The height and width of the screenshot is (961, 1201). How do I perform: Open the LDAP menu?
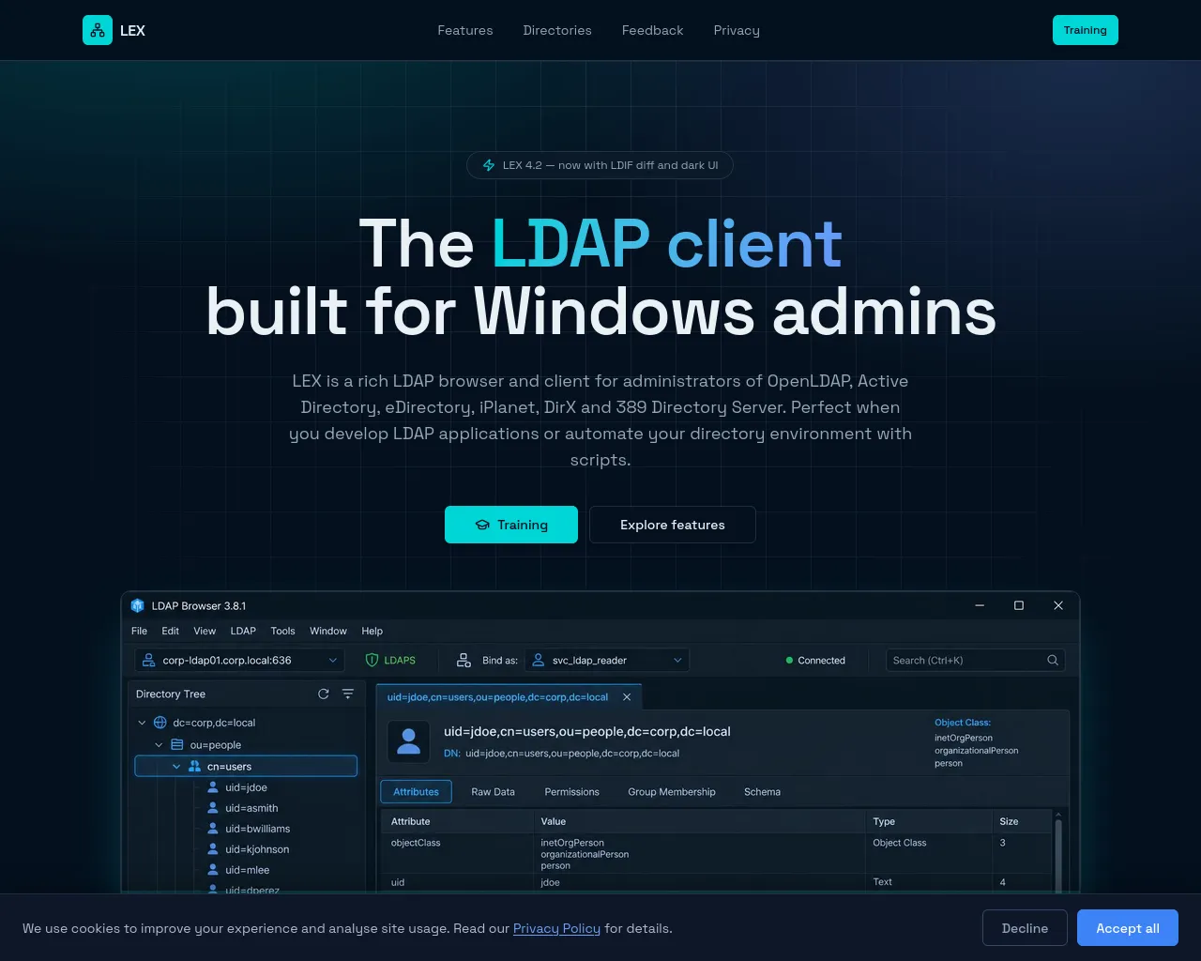click(x=243, y=631)
